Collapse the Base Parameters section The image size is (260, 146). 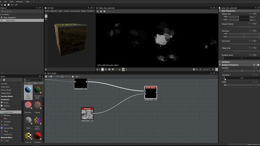[x=220, y=11]
